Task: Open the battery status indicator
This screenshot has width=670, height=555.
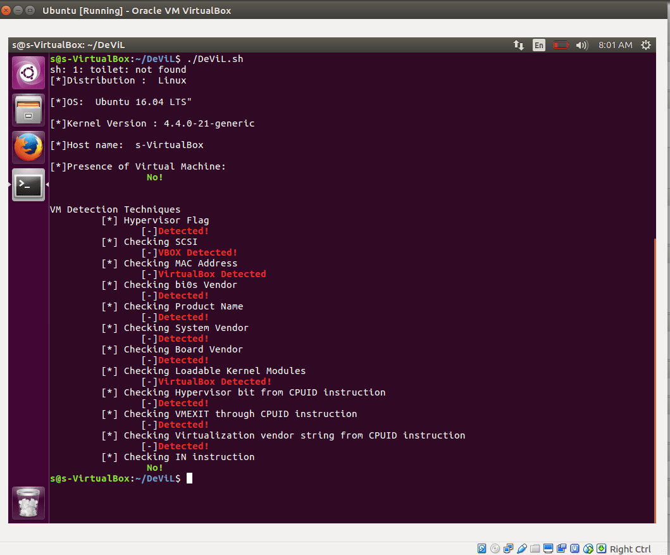Action: [561, 45]
